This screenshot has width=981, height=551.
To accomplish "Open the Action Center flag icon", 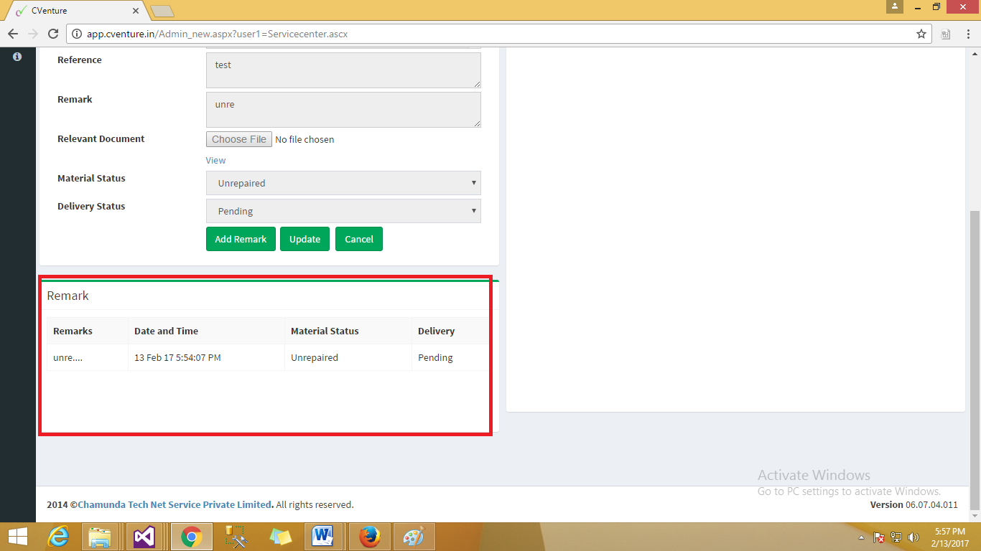I will tap(878, 537).
